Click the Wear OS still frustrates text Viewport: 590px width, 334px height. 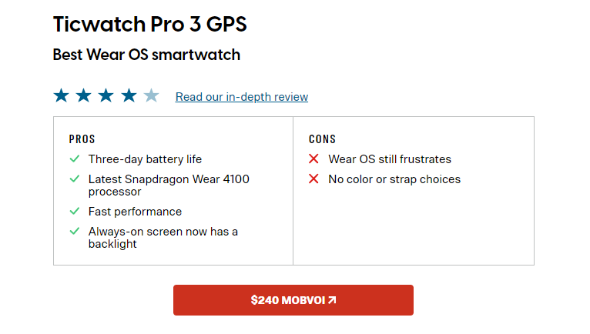tap(390, 159)
